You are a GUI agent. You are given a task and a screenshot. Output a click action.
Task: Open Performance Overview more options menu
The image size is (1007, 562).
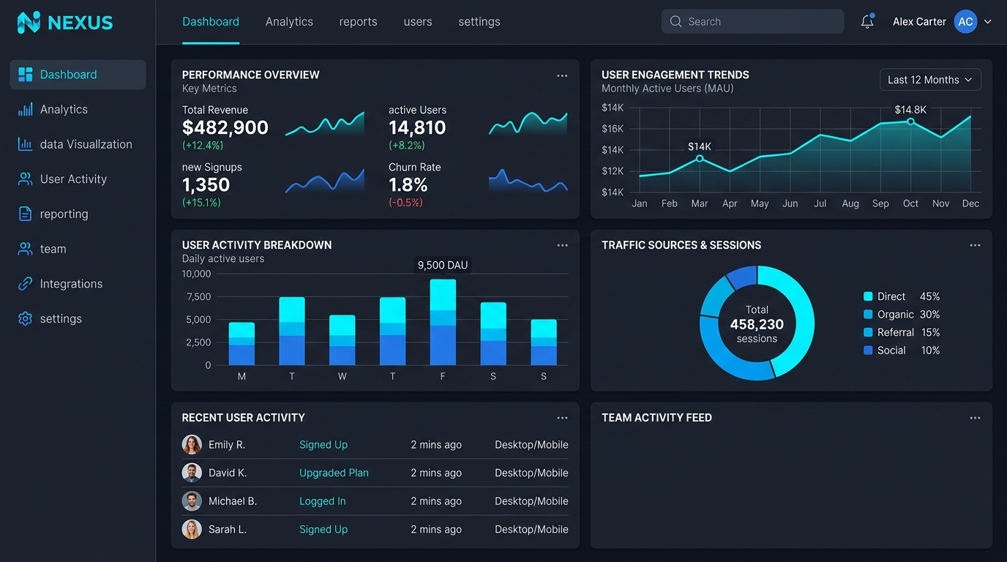pos(562,75)
